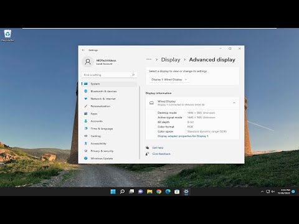Click the Wired Display monitor icon

pos(151,103)
